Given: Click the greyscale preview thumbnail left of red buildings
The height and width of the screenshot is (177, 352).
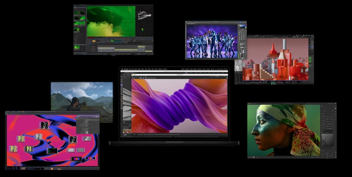Looking at the screenshot, I should click(238, 66).
